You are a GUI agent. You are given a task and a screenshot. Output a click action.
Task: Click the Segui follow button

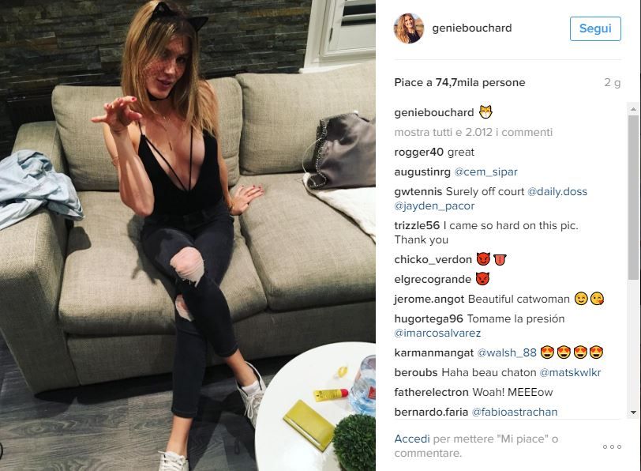point(595,28)
